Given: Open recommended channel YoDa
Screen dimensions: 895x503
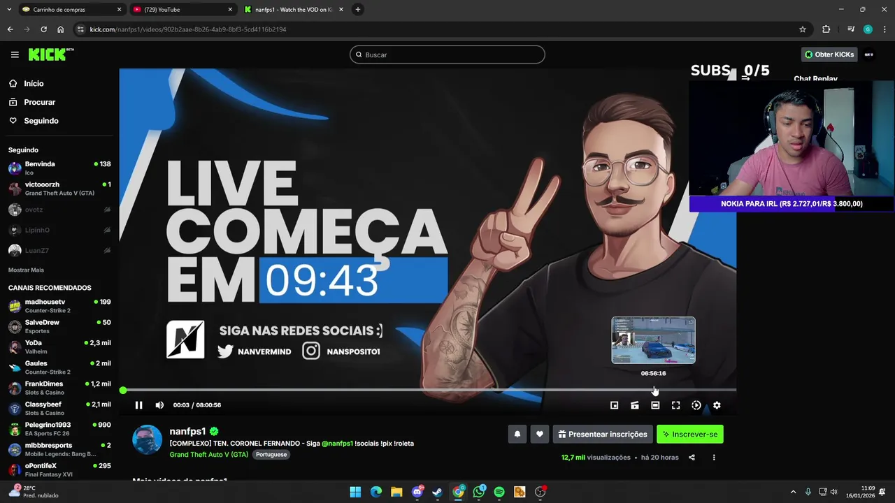Looking at the screenshot, I should click(x=59, y=347).
